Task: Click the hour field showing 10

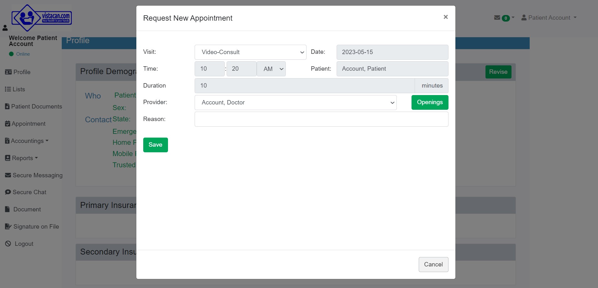Action: (x=209, y=69)
